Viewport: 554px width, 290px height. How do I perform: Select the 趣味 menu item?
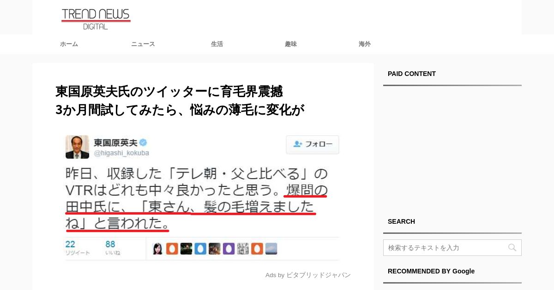(291, 44)
